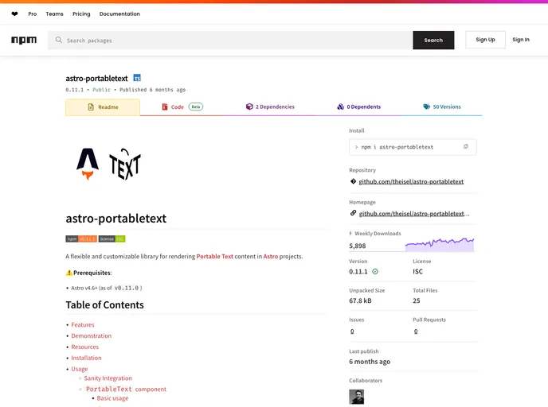Click the TypeScript declarations badge
548x407 pixels.
click(x=137, y=78)
